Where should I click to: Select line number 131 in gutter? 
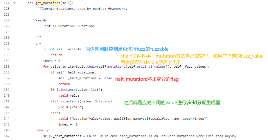(x=6, y=43)
